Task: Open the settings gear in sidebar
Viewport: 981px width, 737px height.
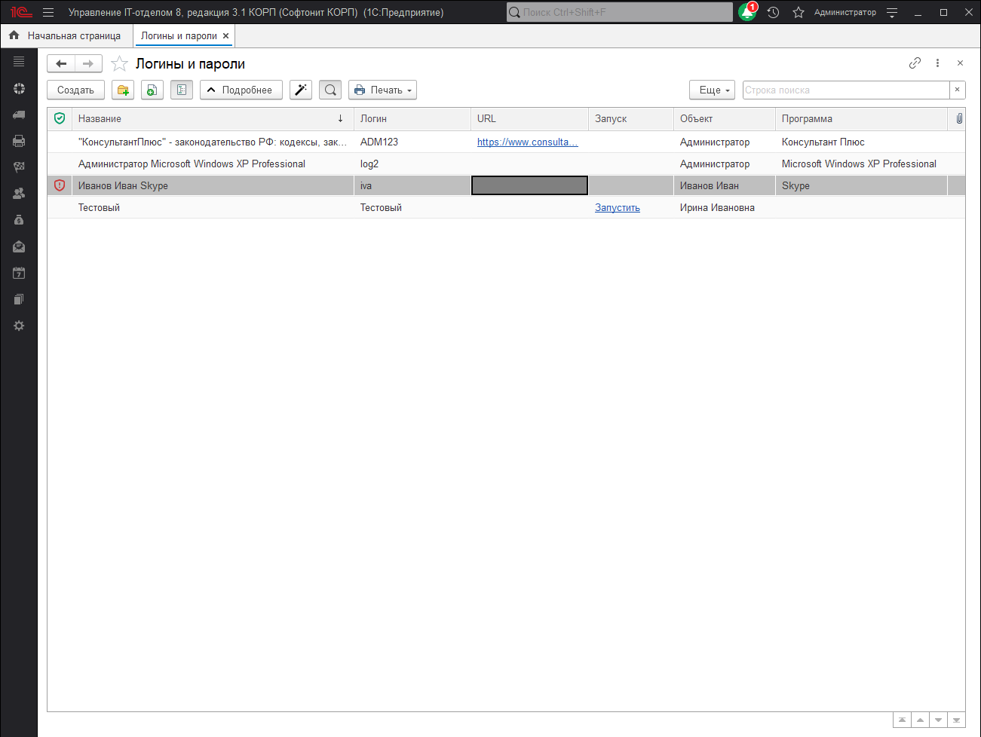Action: coord(19,326)
